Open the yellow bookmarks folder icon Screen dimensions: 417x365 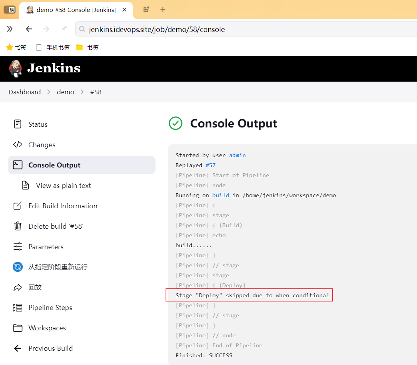[x=79, y=47]
